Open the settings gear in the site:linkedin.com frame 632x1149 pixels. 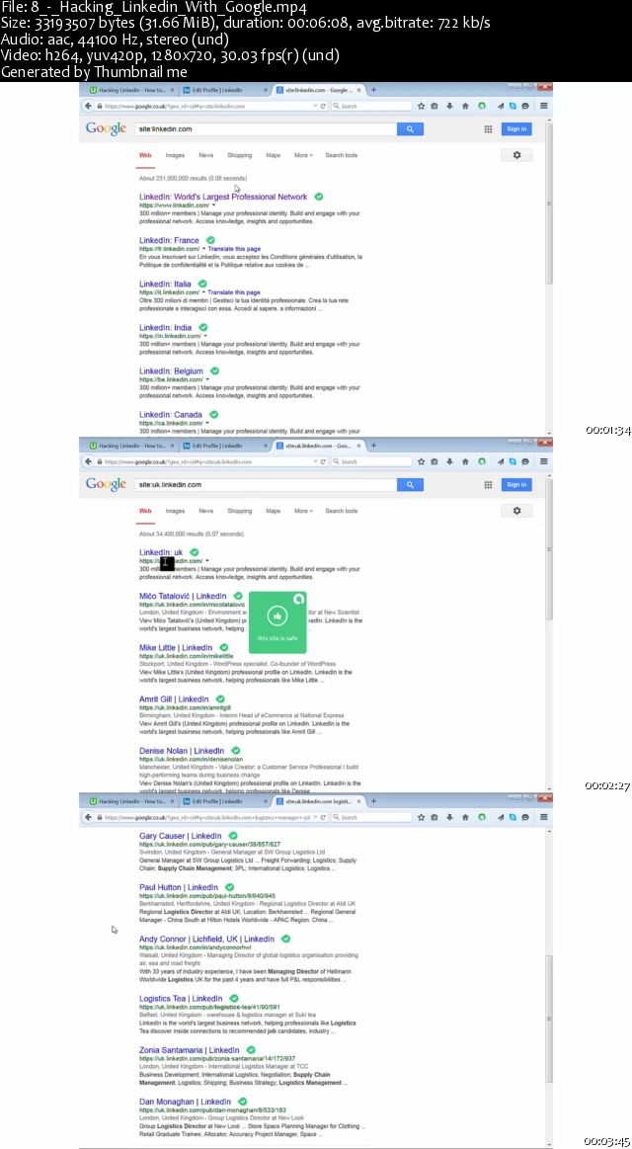click(x=517, y=155)
